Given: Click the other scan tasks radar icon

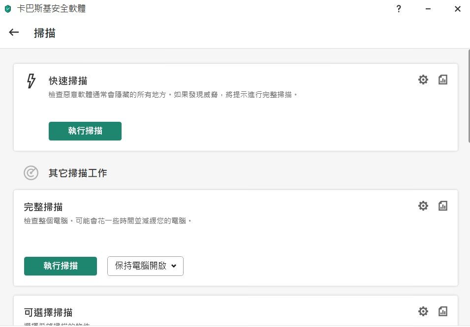Looking at the screenshot, I should pyautogui.click(x=31, y=173).
